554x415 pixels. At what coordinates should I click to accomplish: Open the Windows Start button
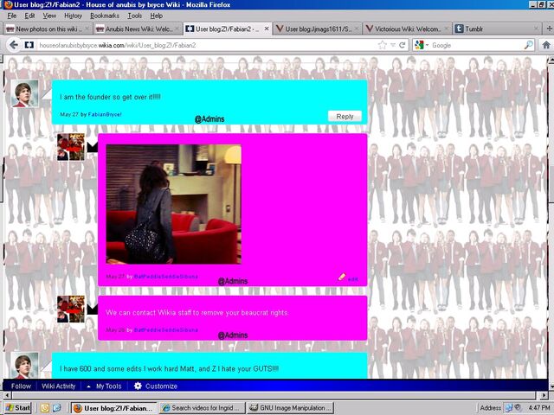18,408
